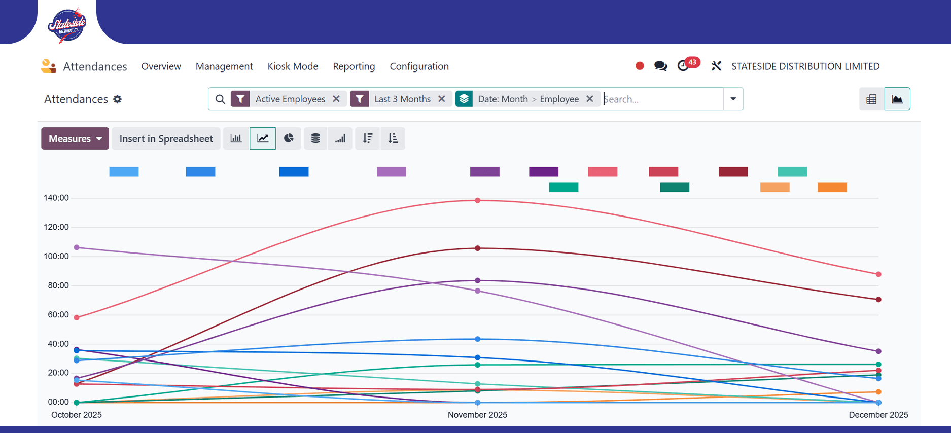Open the Reporting menu
This screenshot has width=951, height=433.
click(x=354, y=66)
